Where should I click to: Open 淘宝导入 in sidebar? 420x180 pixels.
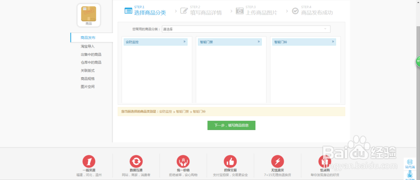88,46
